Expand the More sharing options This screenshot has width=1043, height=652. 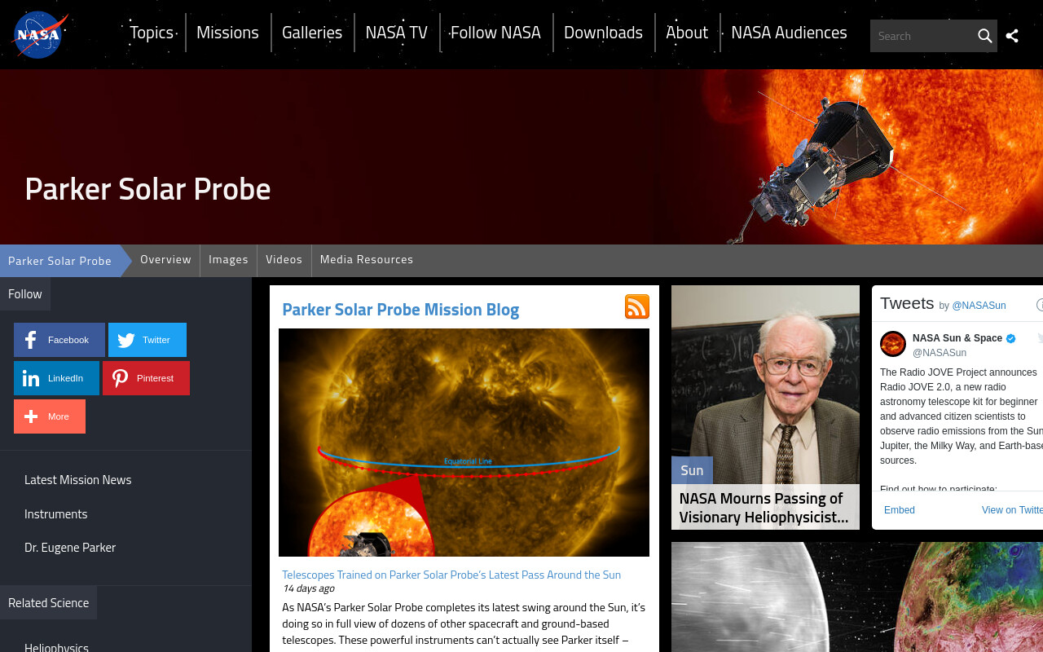(x=50, y=416)
